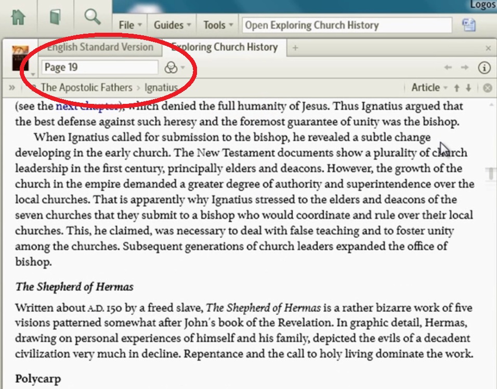This screenshot has width=497, height=389.
Task: Open the visual filters circles icon
Action: coord(171,68)
